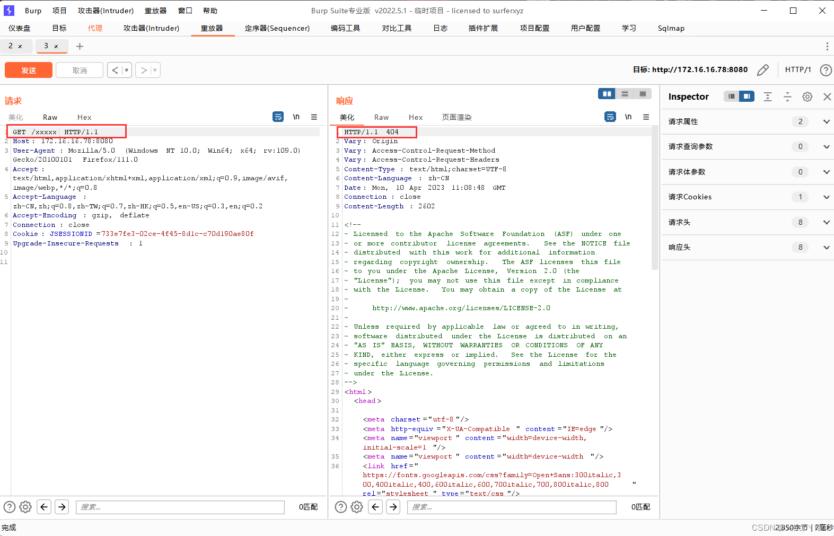Click the Burp lightning logo icon

(9, 11)
